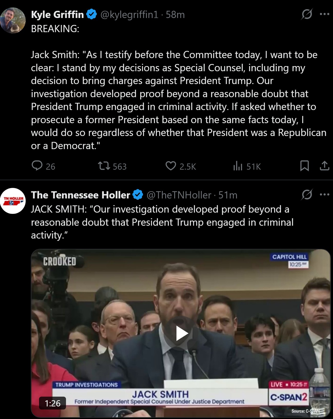
Task: Open the 58m timestamp on Kyle Griffin's tweet
Action: tap(175, 15)
